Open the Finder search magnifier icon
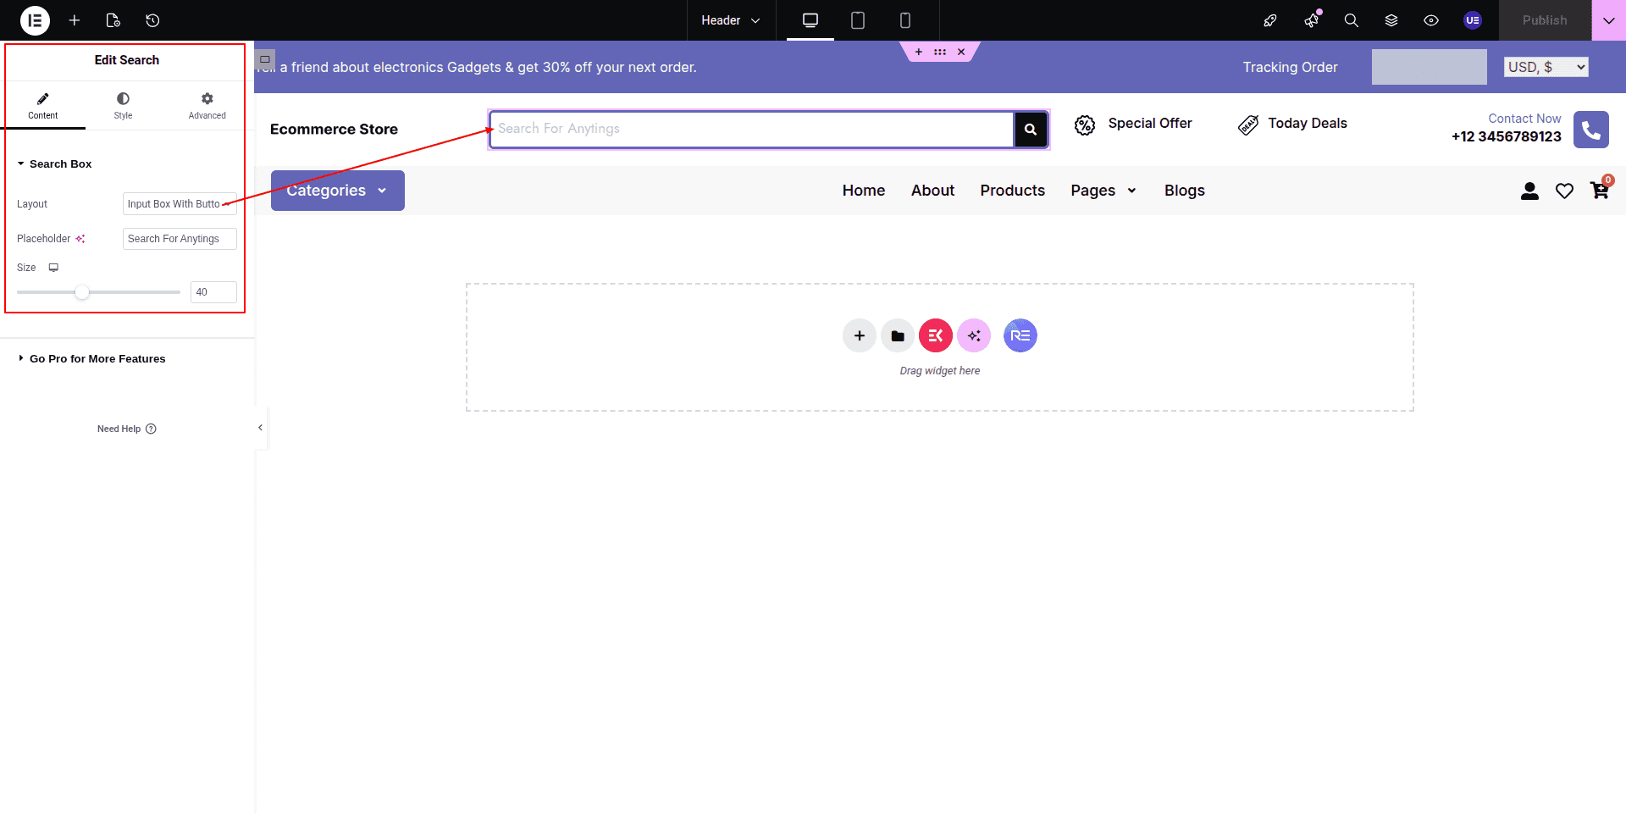Screen dimensions: 1626x814 1351,20
